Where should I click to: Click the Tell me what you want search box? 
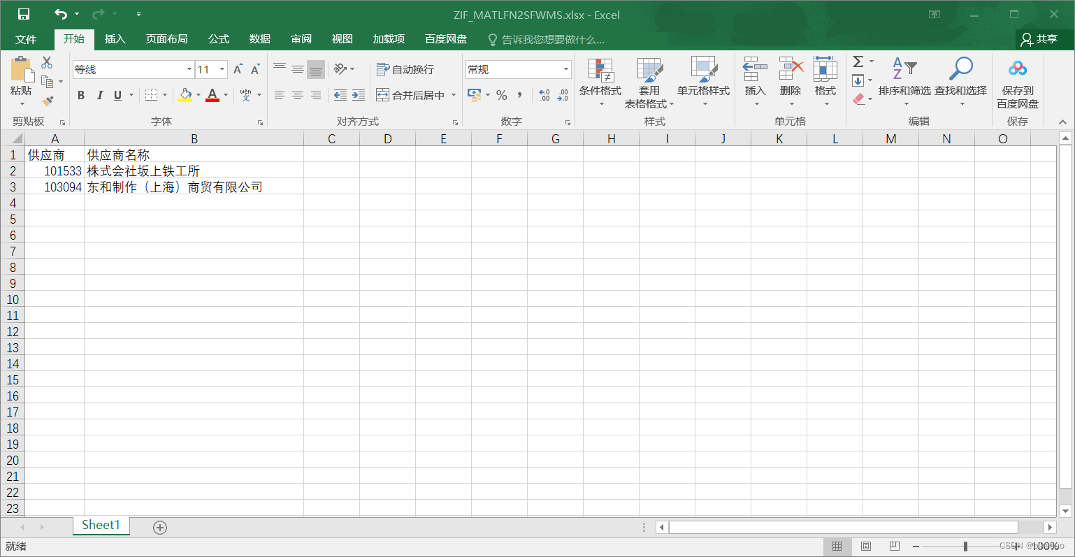(547, 40)
